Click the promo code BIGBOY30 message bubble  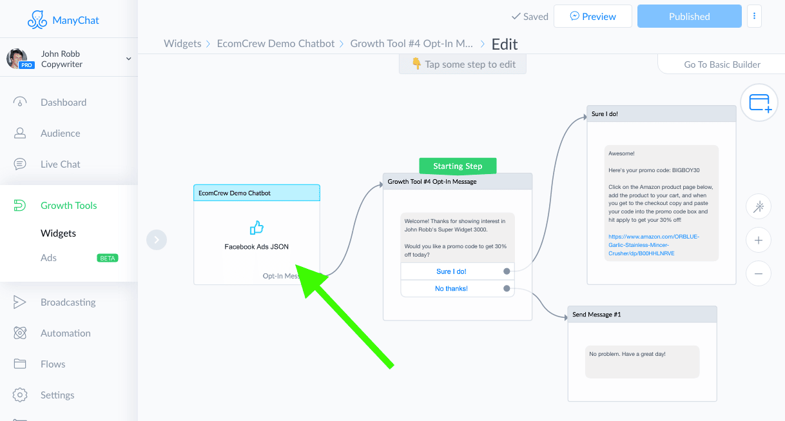tap(661, 203)
